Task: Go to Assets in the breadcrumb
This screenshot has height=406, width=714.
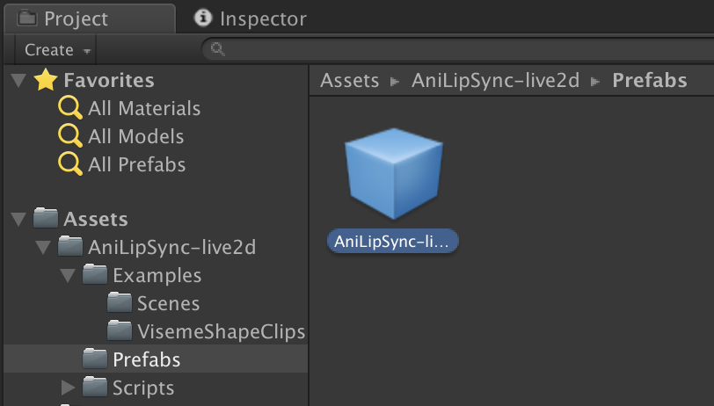Action: click(349, 81)
